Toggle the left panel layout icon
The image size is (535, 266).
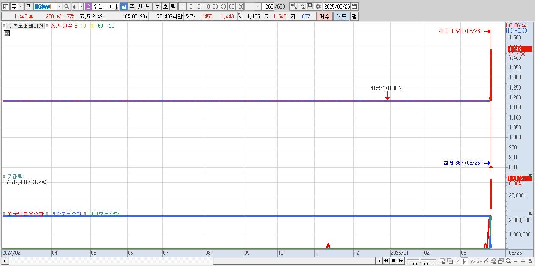[6, 6]
